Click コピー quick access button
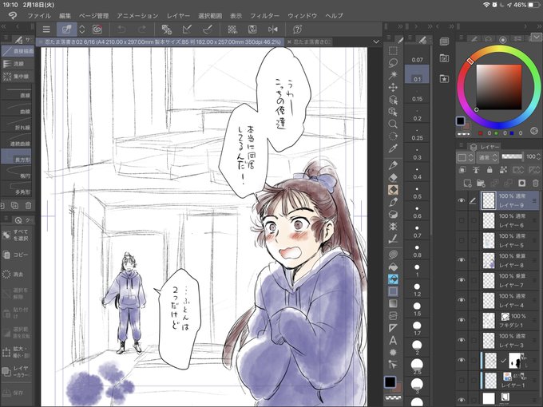The height and width of the screenshot is (407, 543). 16,255
